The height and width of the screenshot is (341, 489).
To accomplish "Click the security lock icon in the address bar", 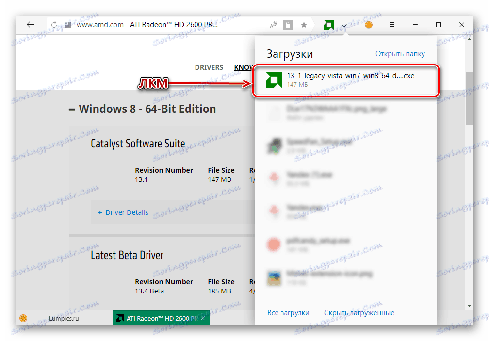I will point(287,24).
